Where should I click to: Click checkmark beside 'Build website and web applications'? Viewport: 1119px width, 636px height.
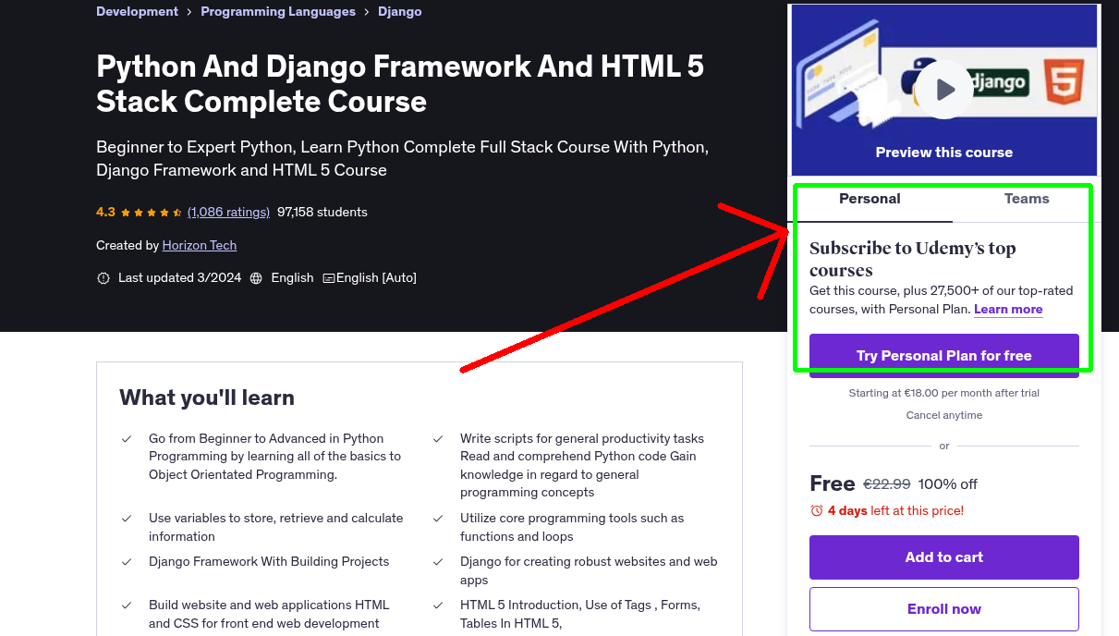pyautogui.click(x=127, y=605)
